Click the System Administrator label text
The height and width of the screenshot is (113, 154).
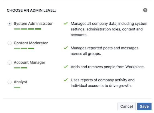(33, 24)
